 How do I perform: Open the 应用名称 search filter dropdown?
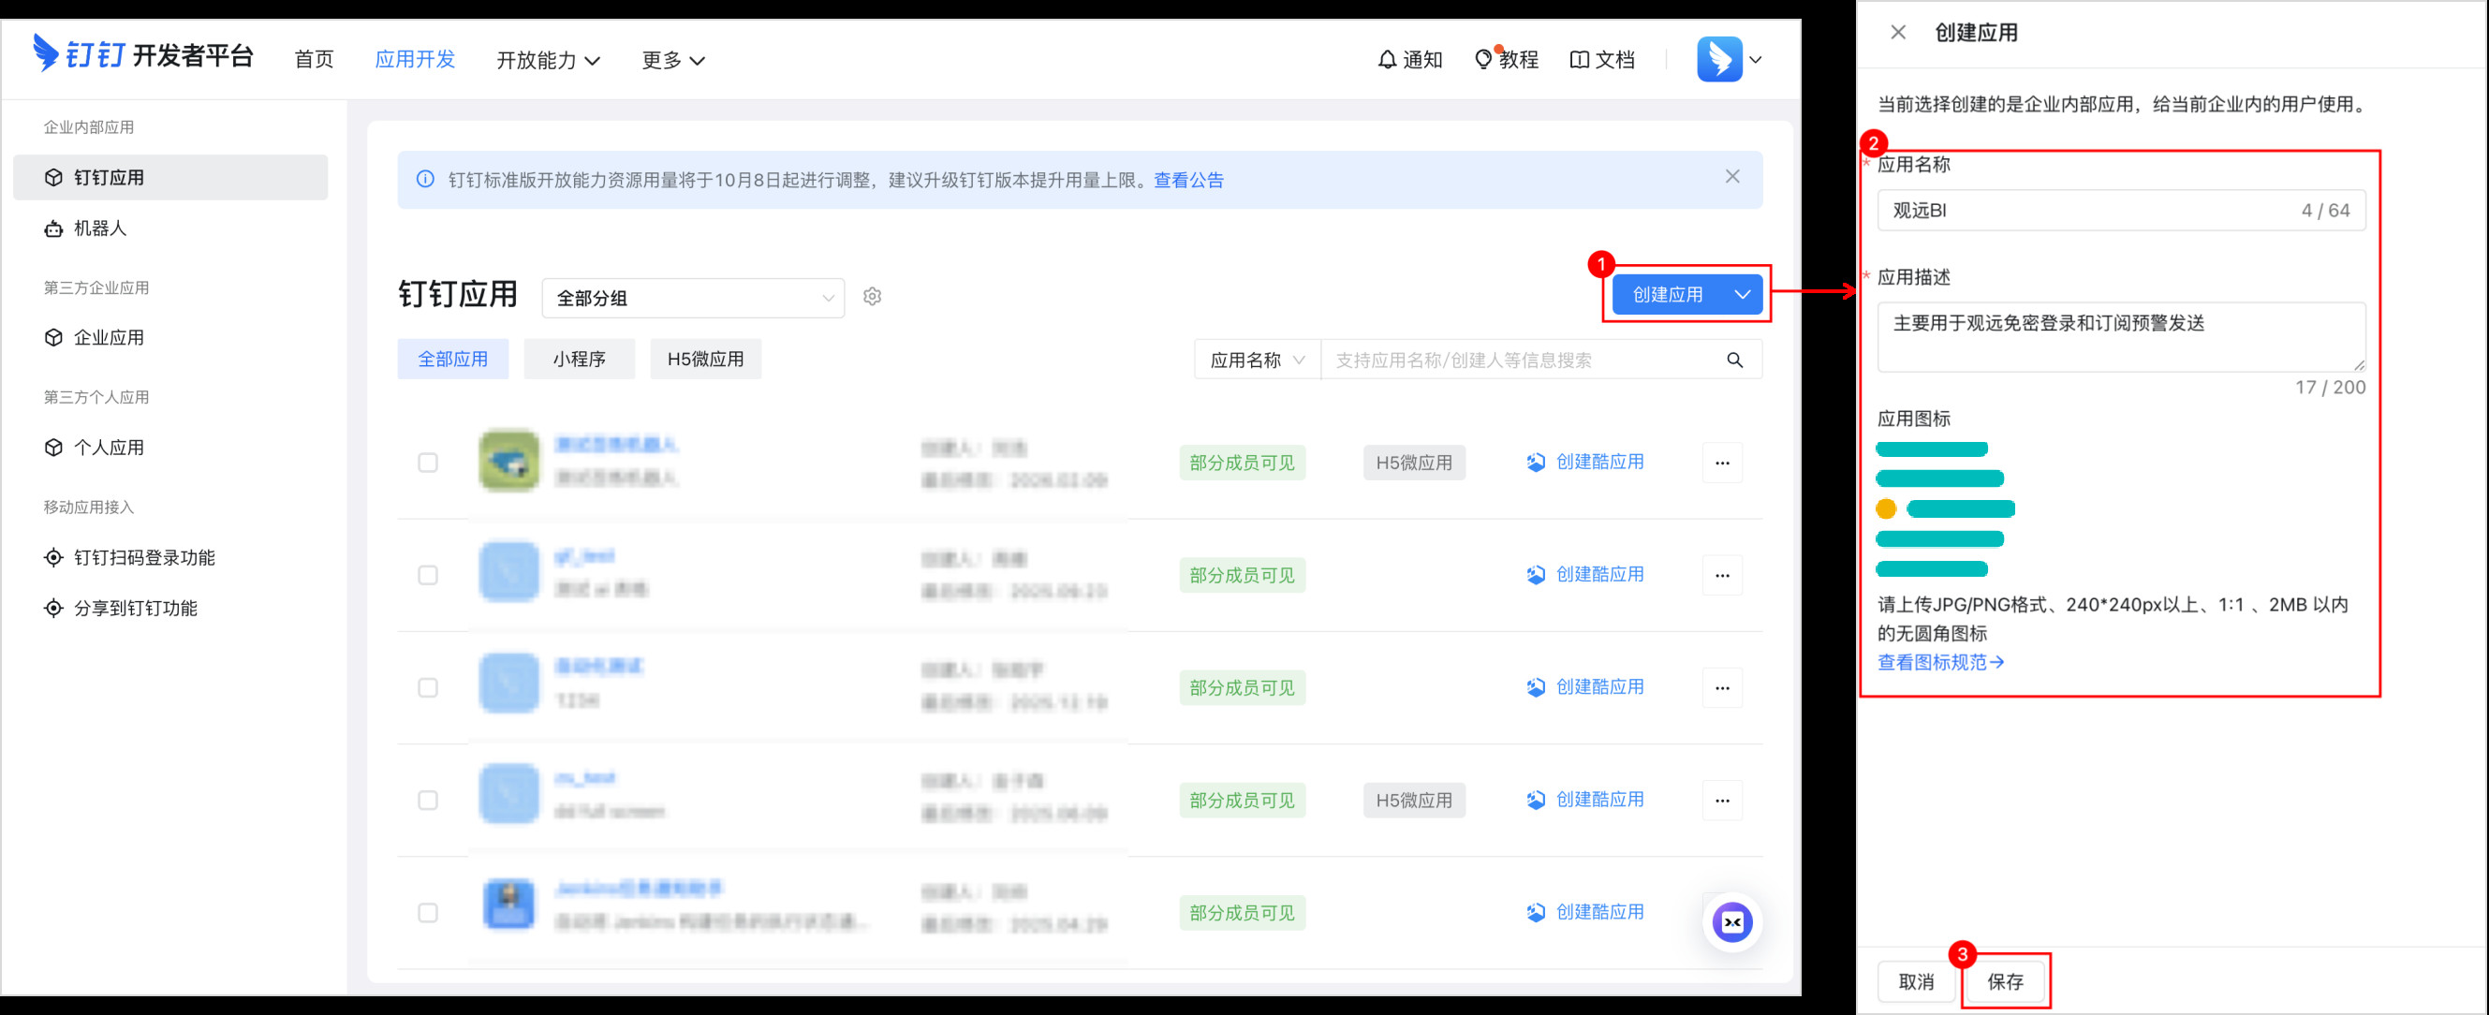point(1256,360)
